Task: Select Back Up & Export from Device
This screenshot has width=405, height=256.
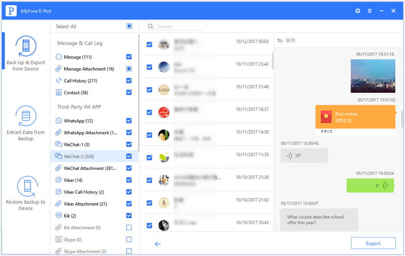Action: pos(26,53)
